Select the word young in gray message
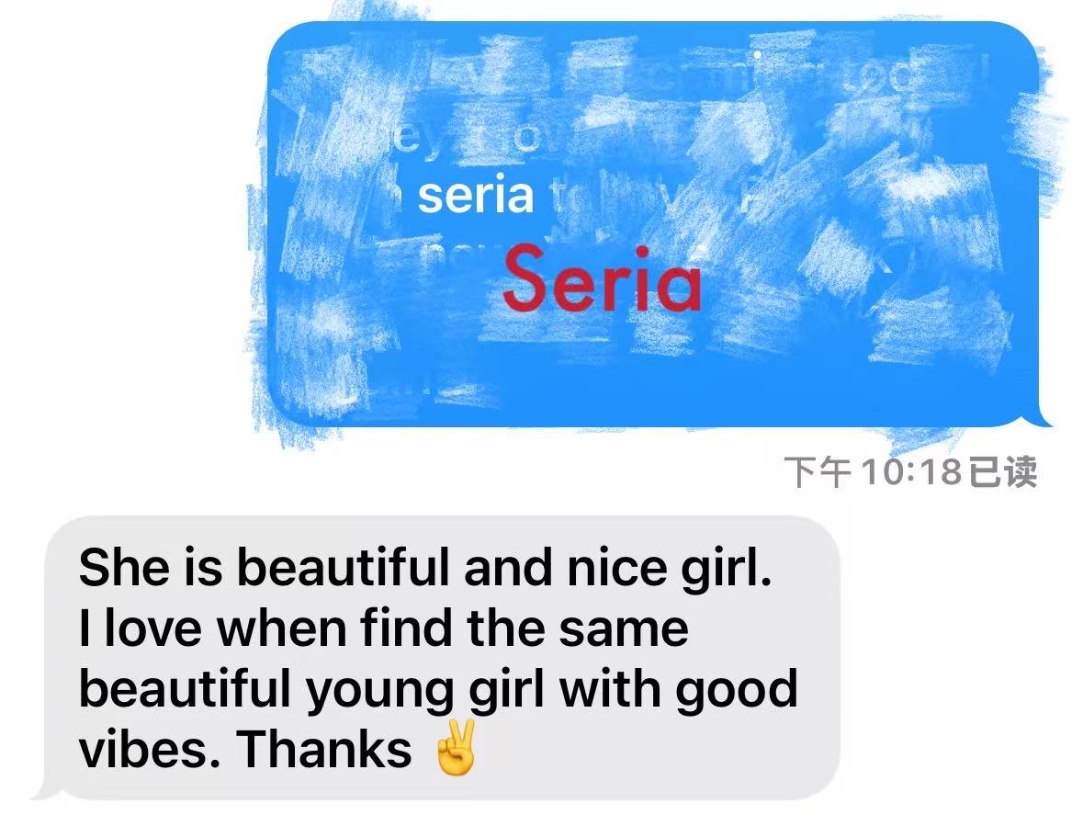The width and height of the screenshot is (1083, 815). tap(378, 692)
